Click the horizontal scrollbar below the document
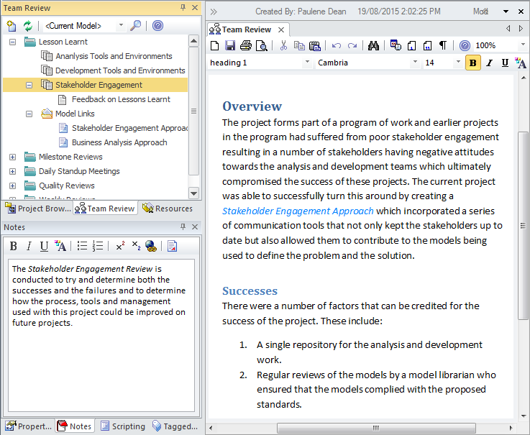The width and height of the screenshot is (530, 435). (374, 427)
